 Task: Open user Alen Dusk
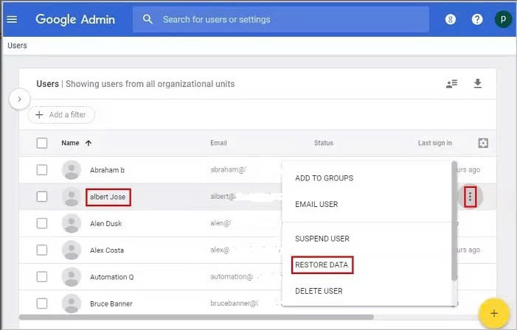click(x=106, y=224)
